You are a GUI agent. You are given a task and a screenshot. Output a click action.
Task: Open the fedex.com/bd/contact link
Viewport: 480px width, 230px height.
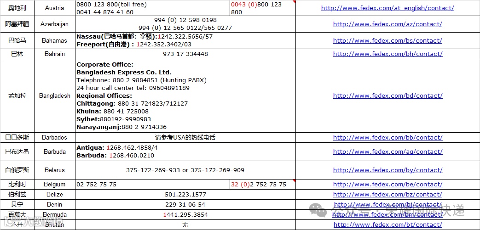point(387,96)
